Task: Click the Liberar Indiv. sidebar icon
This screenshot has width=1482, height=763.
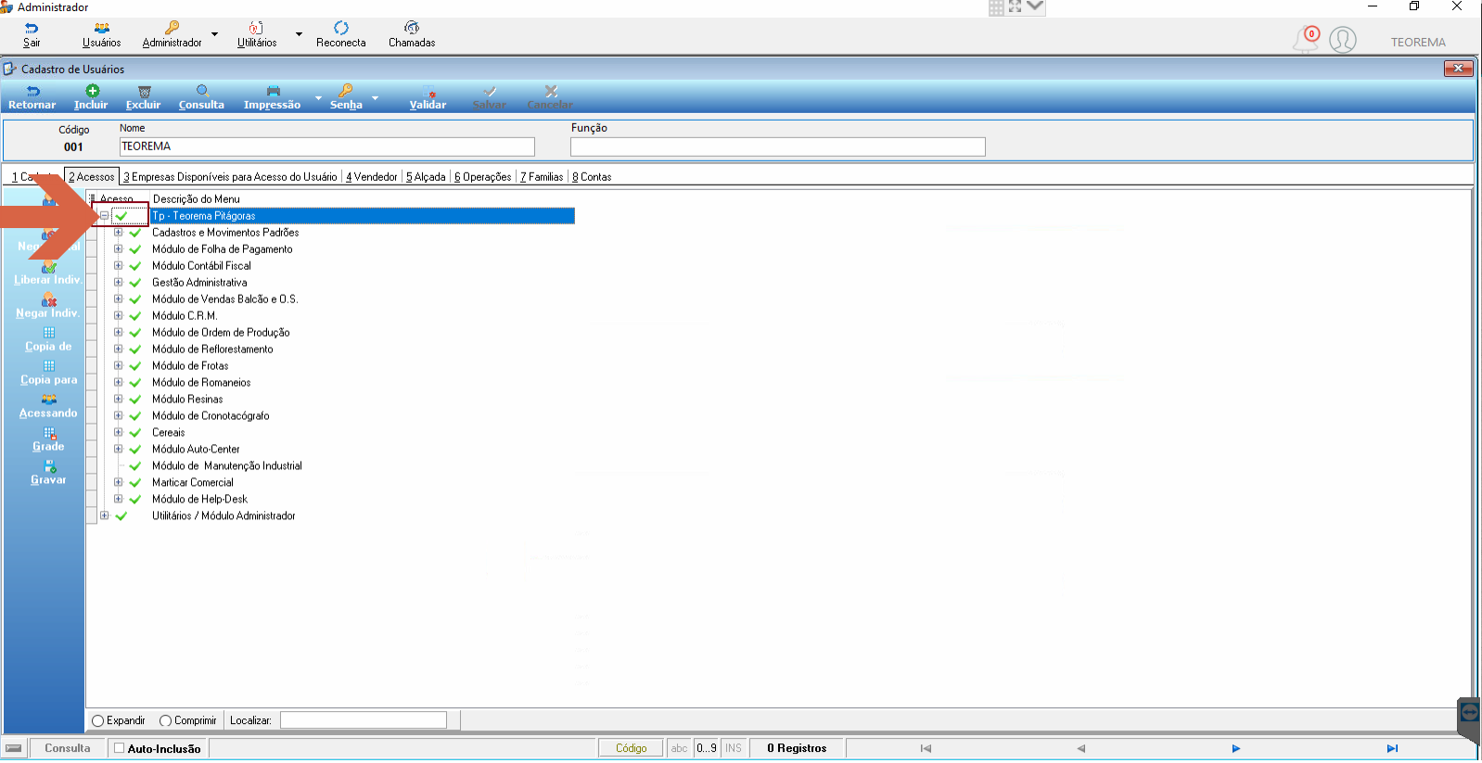Action: point(49,267)
